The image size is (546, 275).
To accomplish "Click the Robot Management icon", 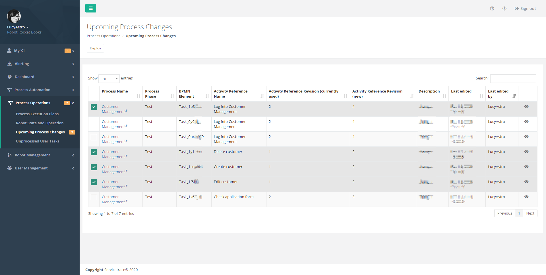I will coord(9,155).
